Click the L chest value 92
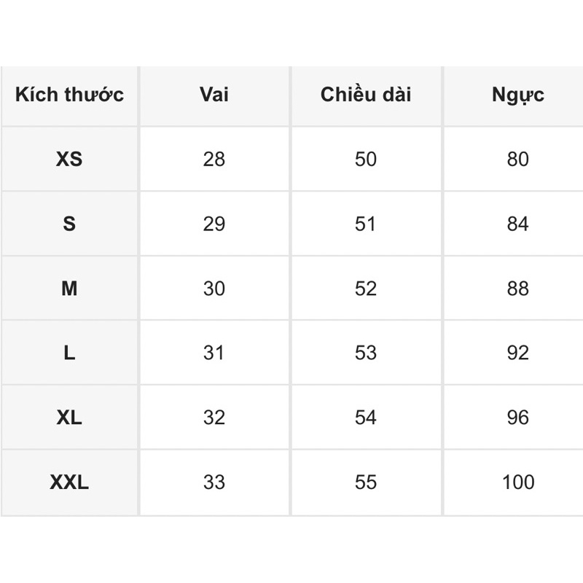 coord(517,353)
